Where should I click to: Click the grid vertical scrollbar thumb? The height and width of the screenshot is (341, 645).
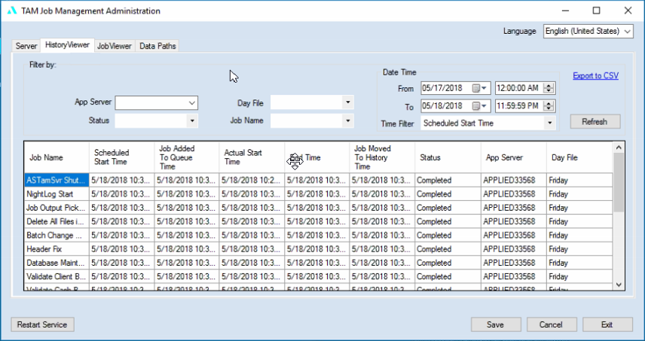click(x=619, y=182)
